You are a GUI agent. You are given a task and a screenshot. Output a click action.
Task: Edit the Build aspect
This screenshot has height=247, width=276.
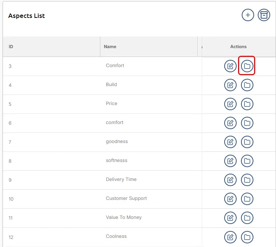(230, 85)
